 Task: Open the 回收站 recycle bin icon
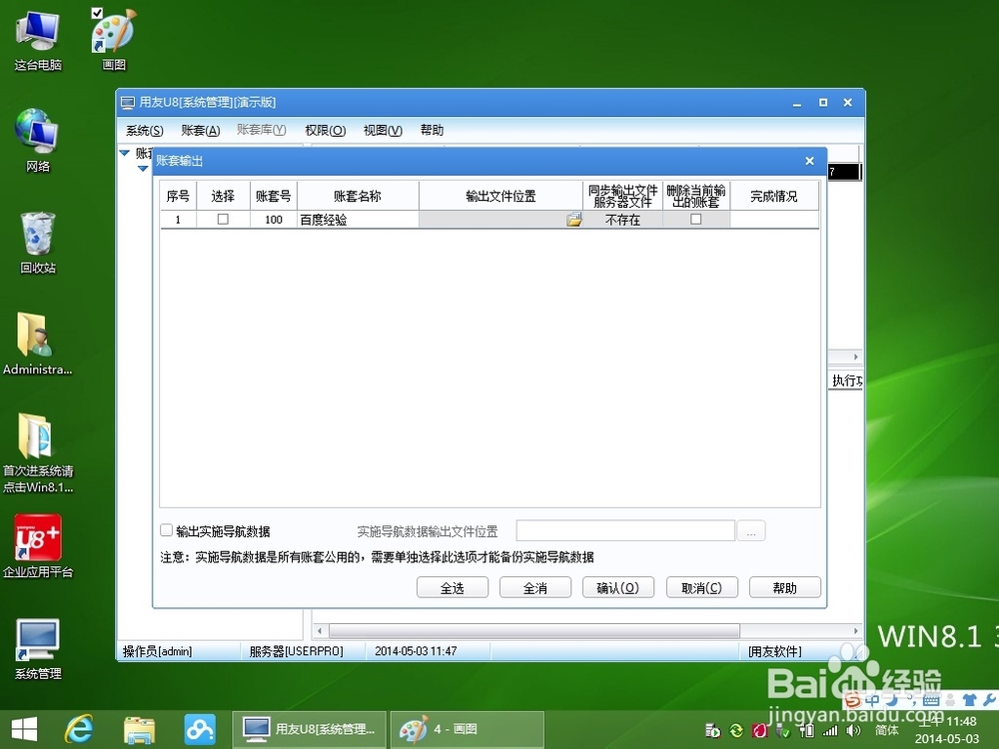[38, 243]
